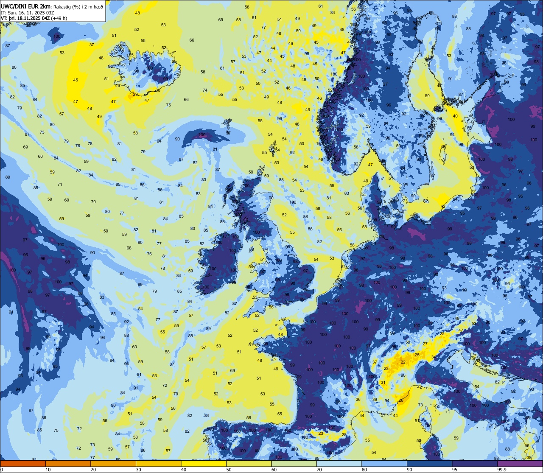
Task: Pick the light green 60–70 legend swatch
Action: coord(294,464)
